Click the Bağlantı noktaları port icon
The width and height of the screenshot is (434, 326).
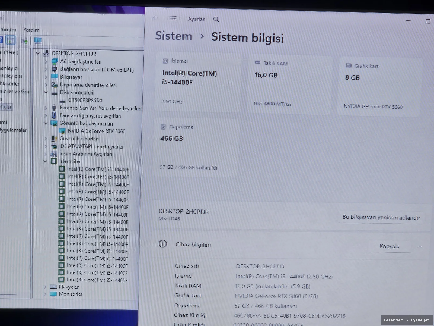(x=54, y=69)
